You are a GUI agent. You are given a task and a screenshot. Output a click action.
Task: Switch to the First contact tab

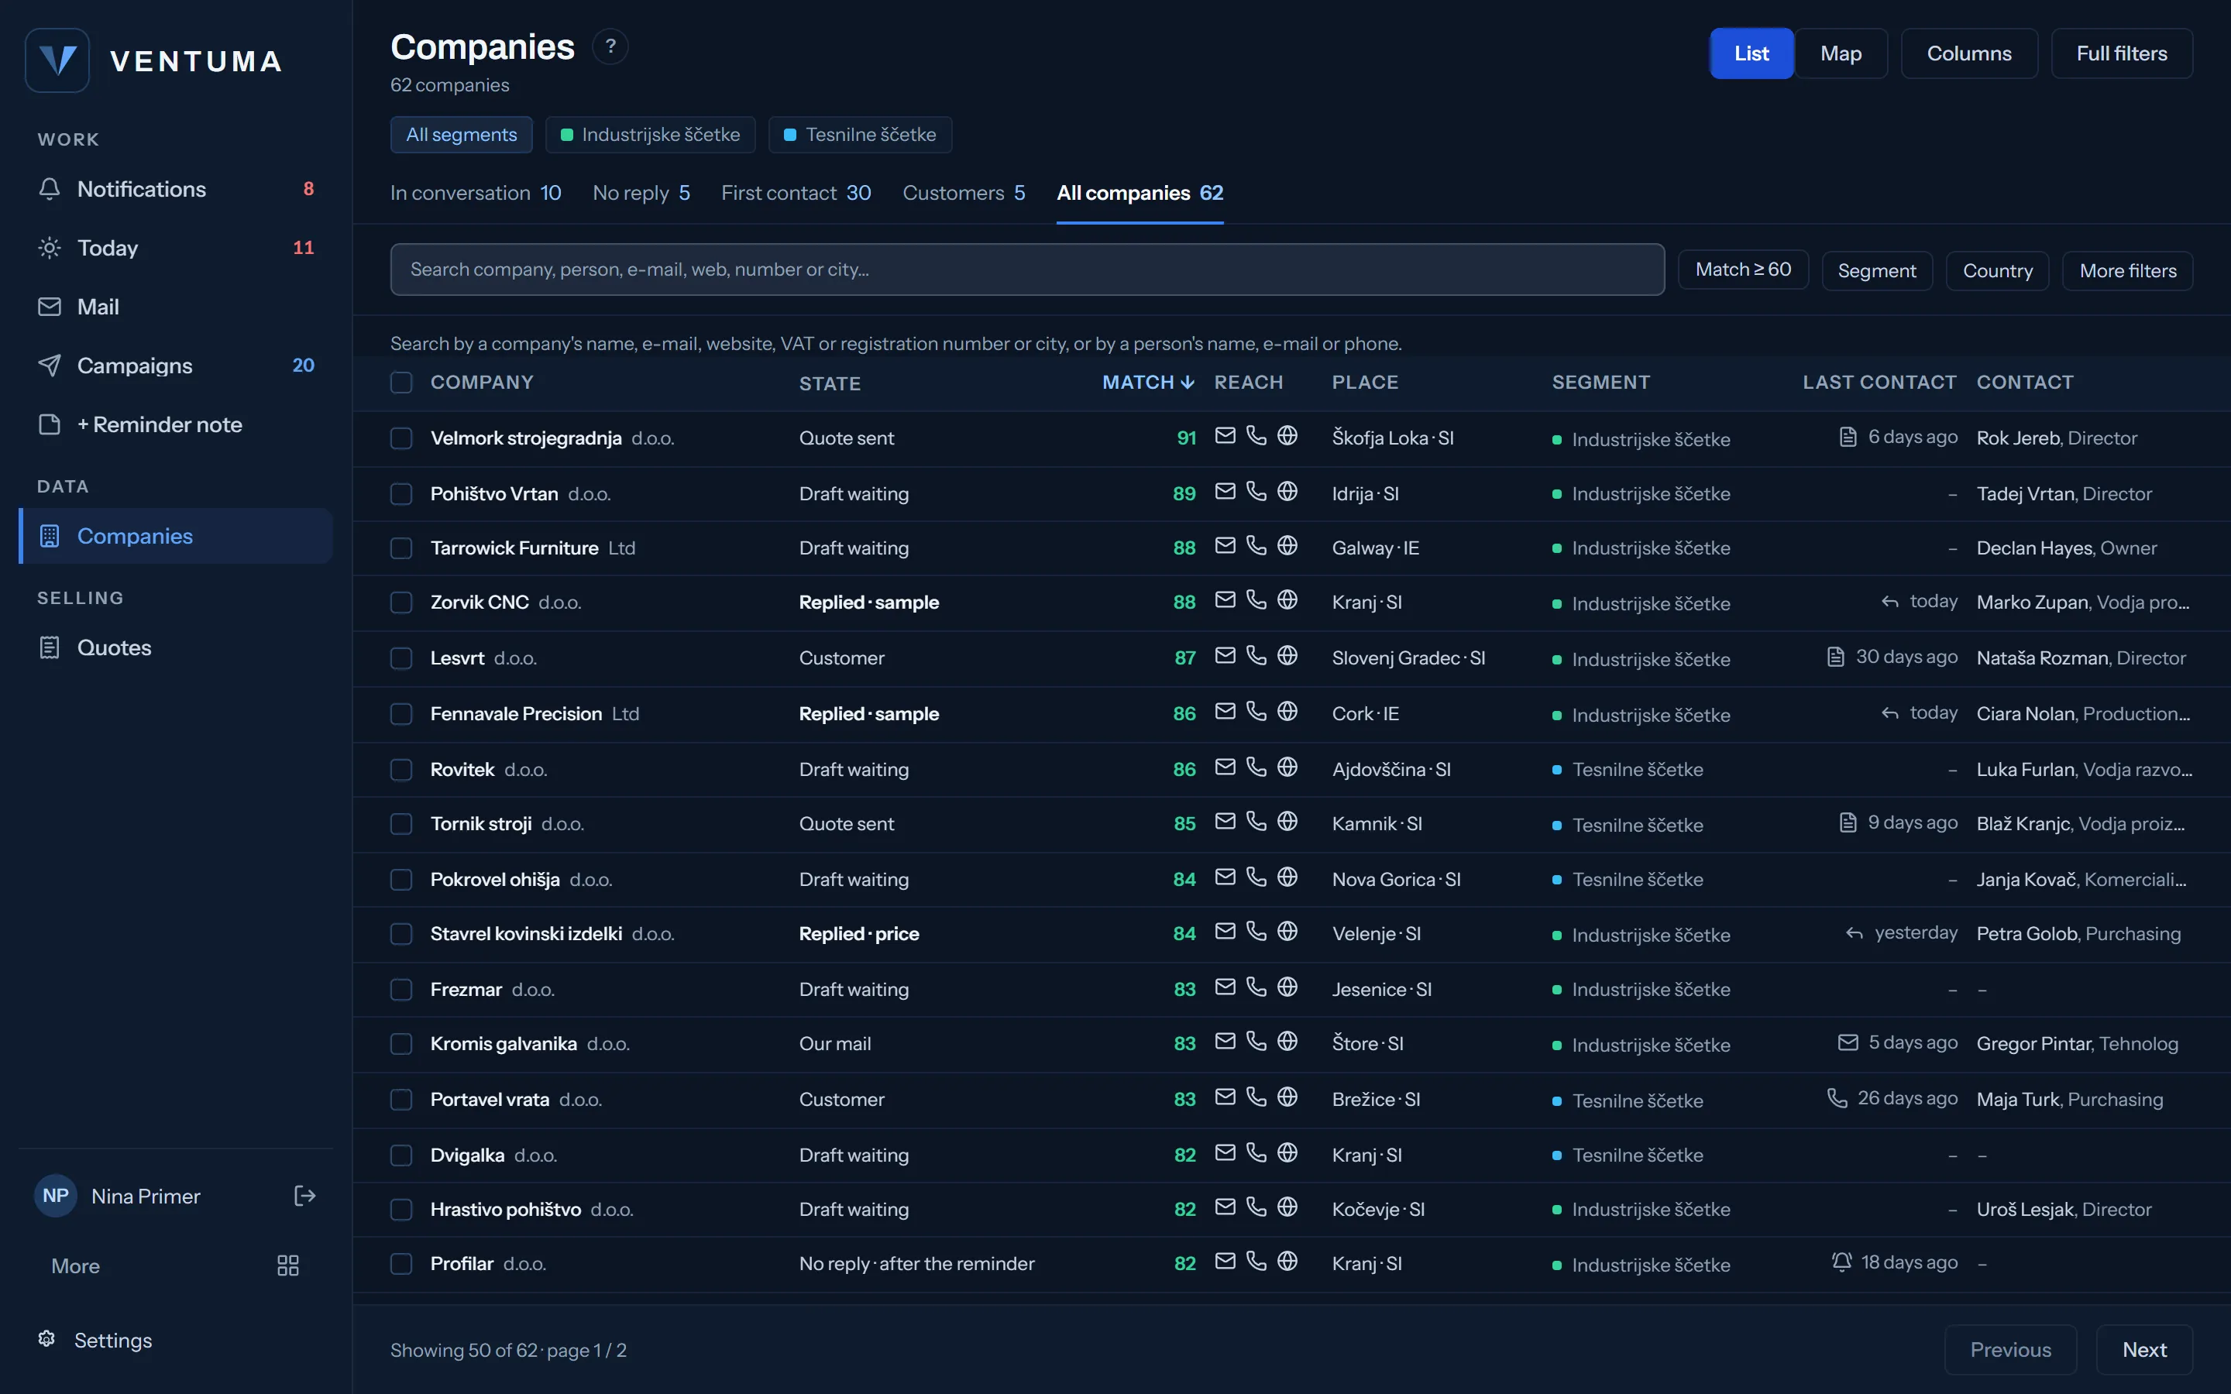(796, 193)
